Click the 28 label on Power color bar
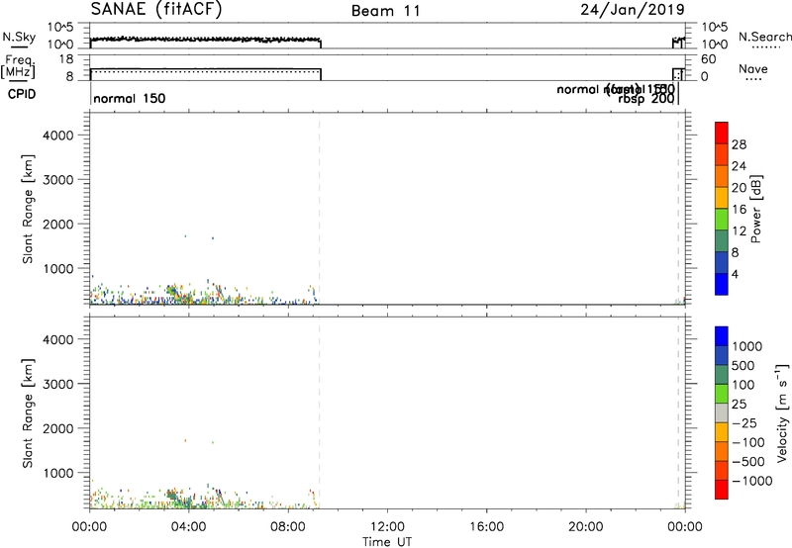 739,144
